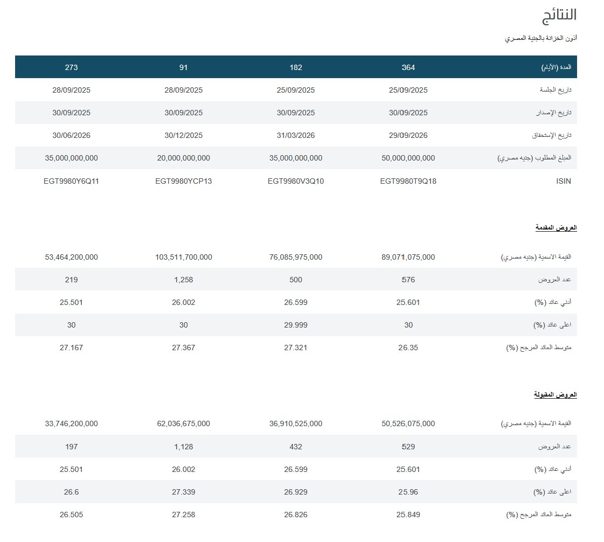Select accepted average yield 26.826
The width and height of the screenshot is (604, 542).
(x=295, y=515)
